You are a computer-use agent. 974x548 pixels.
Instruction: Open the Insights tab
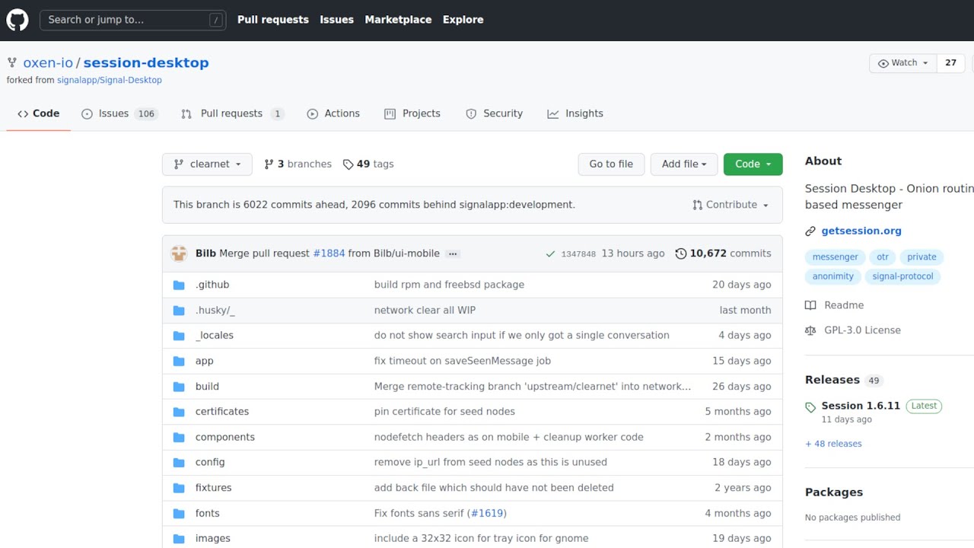coord(575,113)
